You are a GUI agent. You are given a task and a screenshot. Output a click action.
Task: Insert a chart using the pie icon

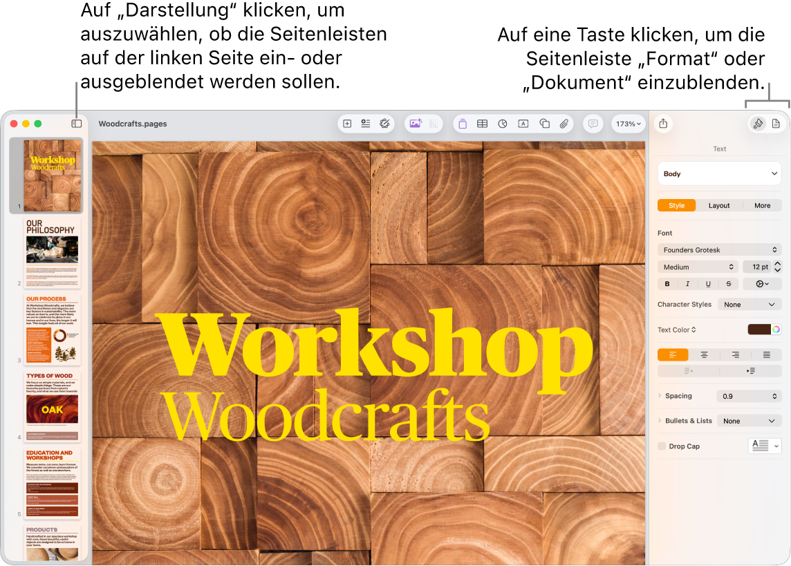pyautogui.click(x=503, y=124)
